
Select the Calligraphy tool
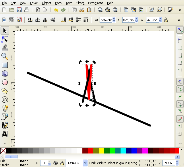click(5, 125)
